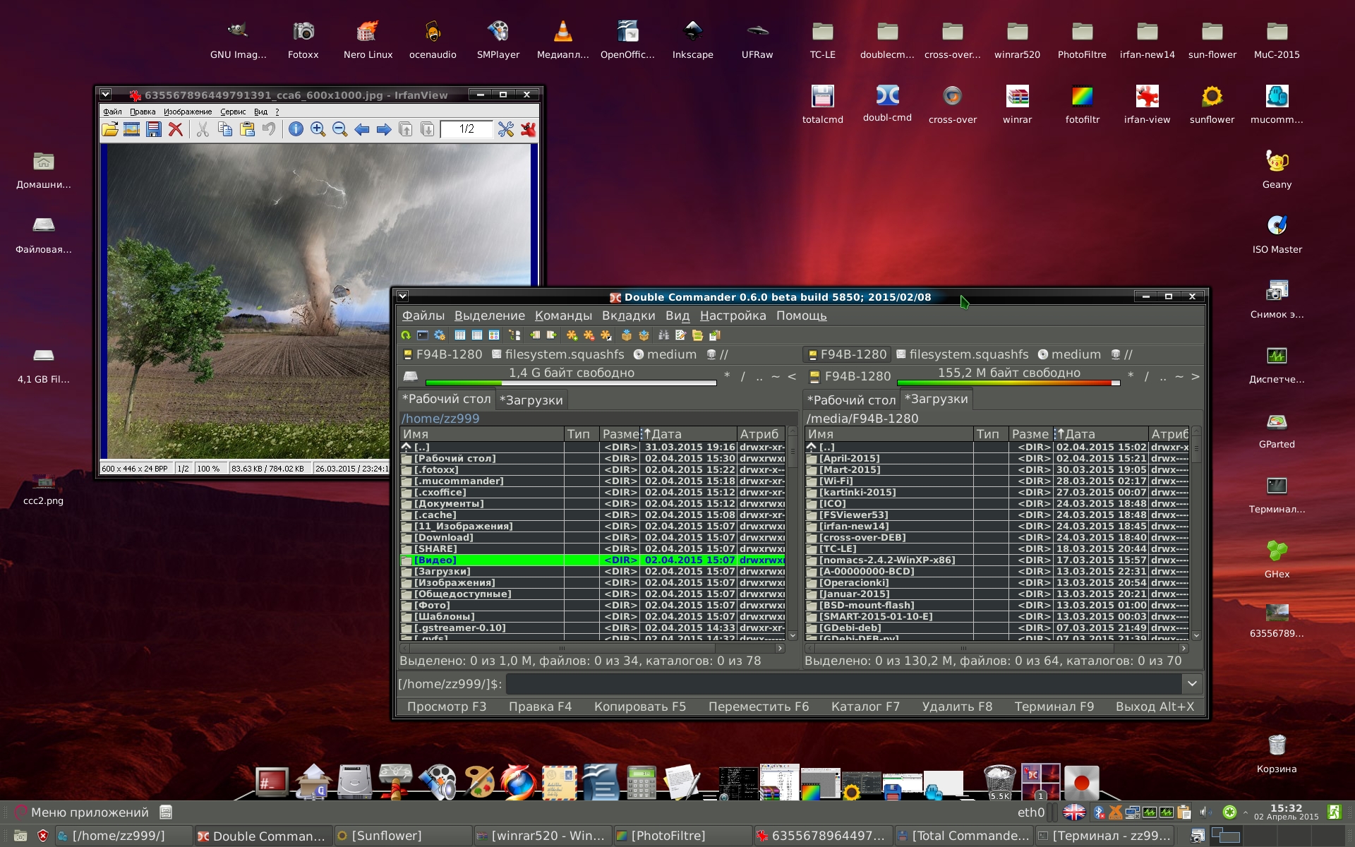Select filesystem.squashfs drive in left panel
Viewport: 1355px width, 847px height.
coord(558,354)
